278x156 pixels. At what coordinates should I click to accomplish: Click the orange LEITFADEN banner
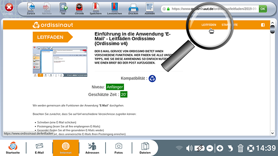(x=53, y=37)
